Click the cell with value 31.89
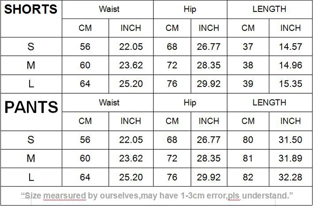 291,158
